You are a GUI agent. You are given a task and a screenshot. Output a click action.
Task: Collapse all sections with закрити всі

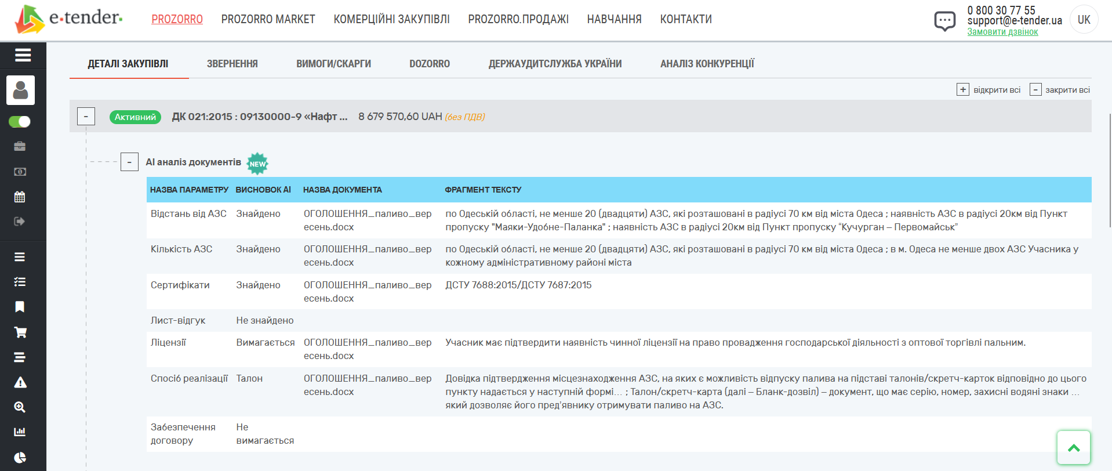click(1060, 90)
